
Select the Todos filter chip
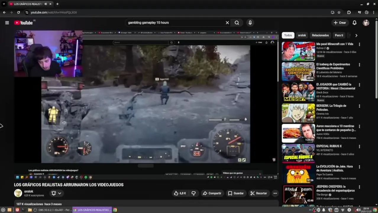(288, 35)
